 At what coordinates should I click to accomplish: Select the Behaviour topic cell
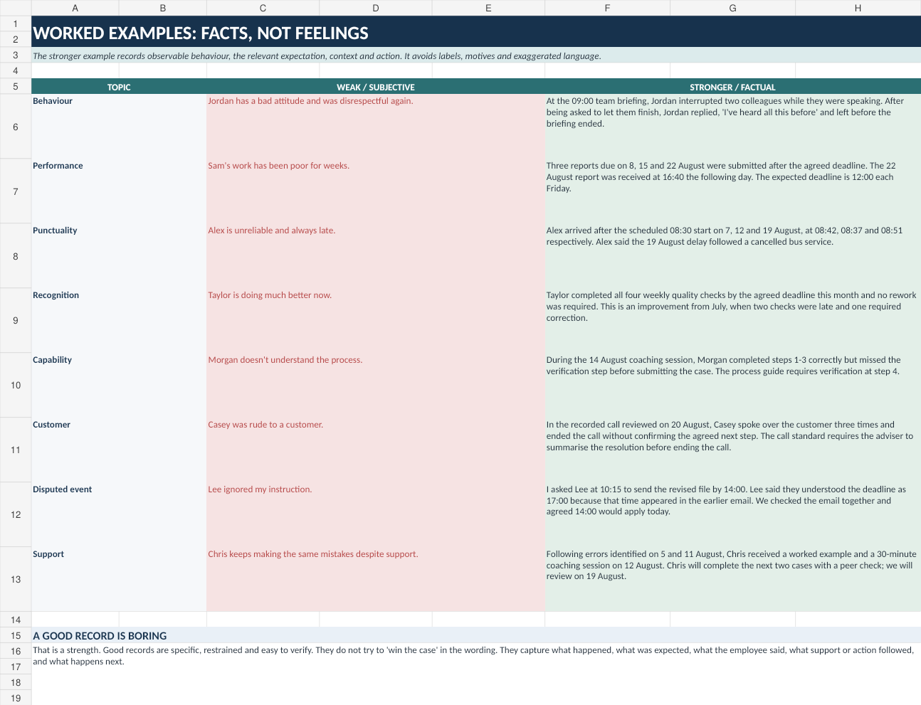[x=119, y=127]
